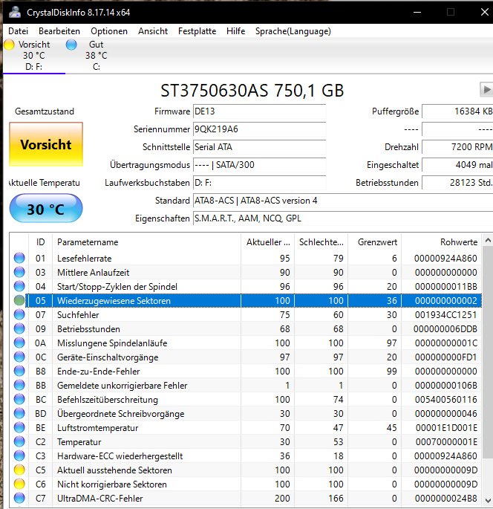Click status orb for Temperatur C2 row

(19, 441)
